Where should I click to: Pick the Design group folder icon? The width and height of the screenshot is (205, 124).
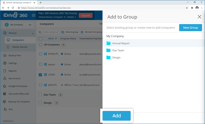point(108,58)
